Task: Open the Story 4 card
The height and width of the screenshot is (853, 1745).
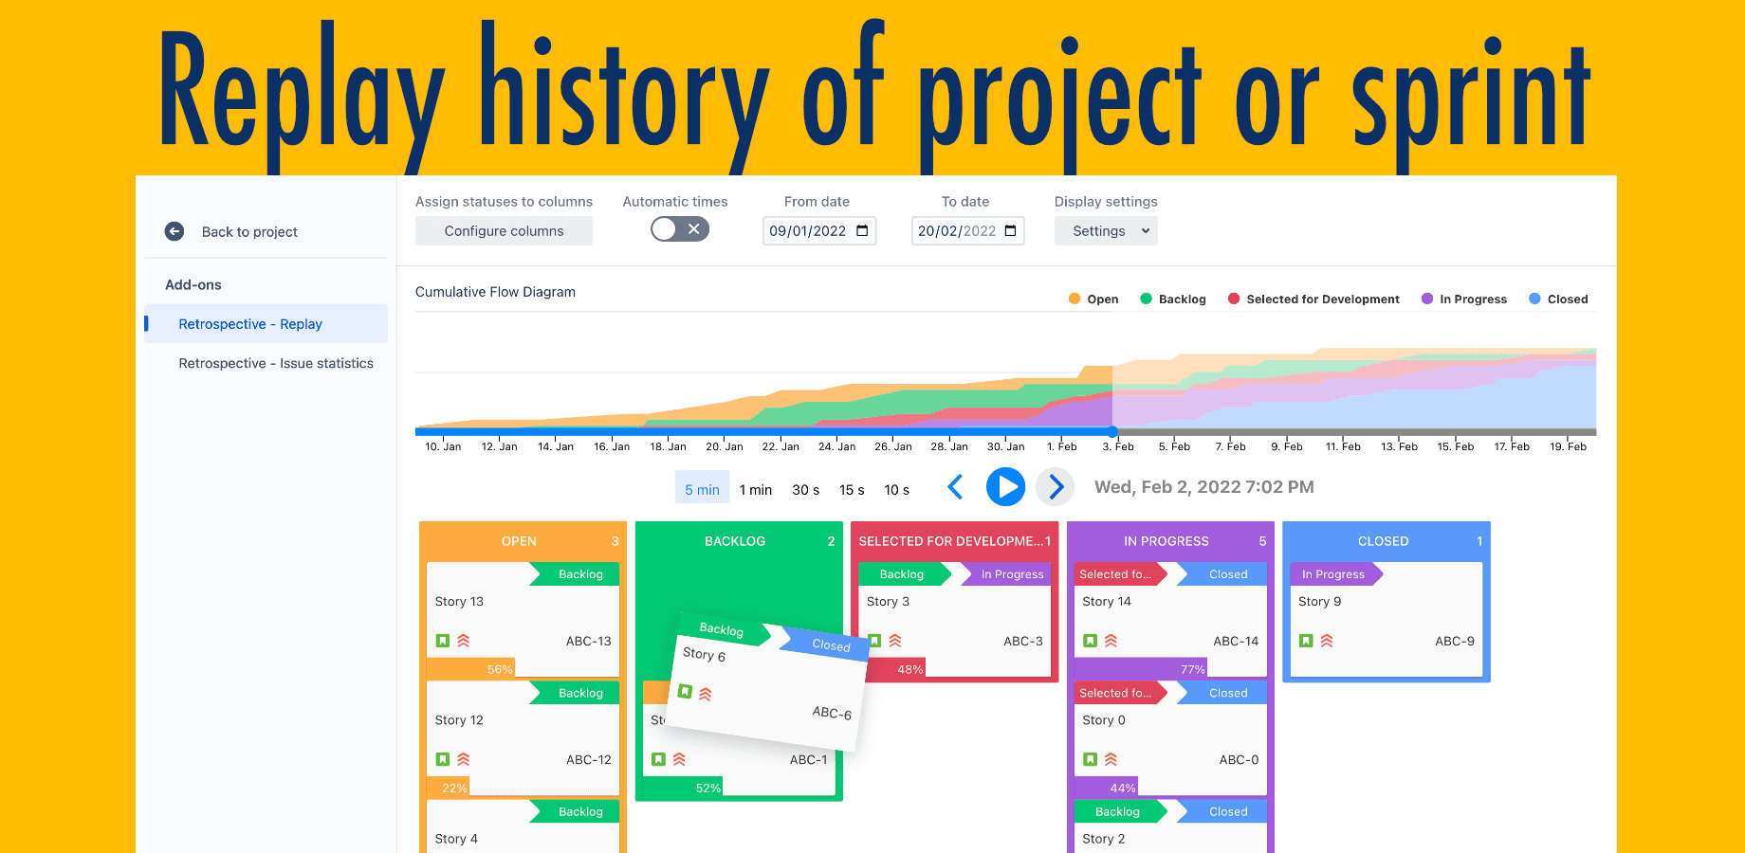Action: coord(523,826)
